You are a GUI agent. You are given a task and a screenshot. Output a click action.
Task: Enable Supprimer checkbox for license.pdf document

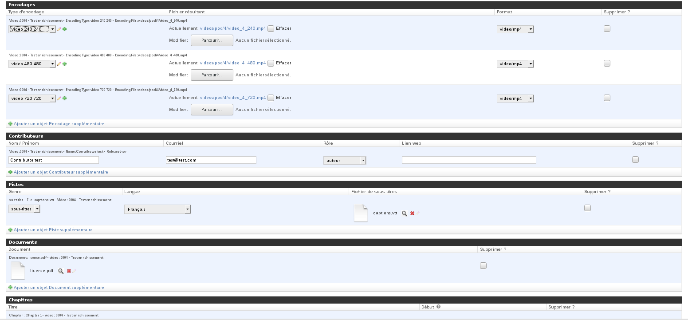click(x=483, y=266)
